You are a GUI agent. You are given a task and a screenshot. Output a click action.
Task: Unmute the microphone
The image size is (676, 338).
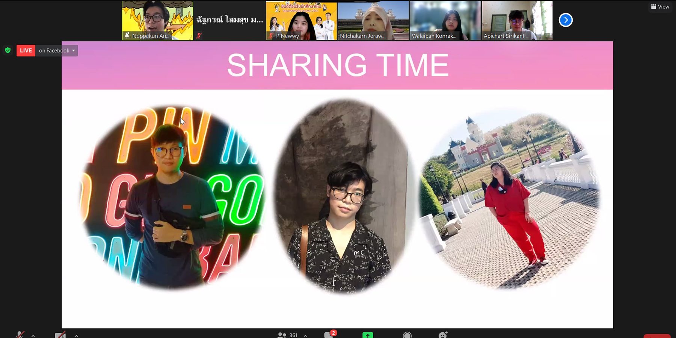pyautogui.click(x=20, y=335)
